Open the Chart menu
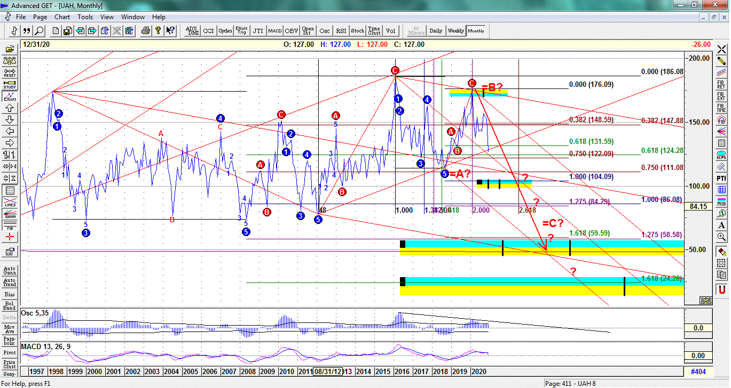 pyautogui.click(x=62, y=17)
